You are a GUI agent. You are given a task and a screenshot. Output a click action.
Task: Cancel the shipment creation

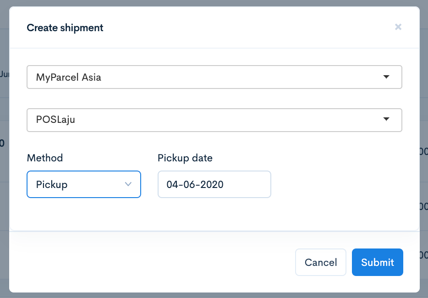pyautogui.click(x=321, y=262)
